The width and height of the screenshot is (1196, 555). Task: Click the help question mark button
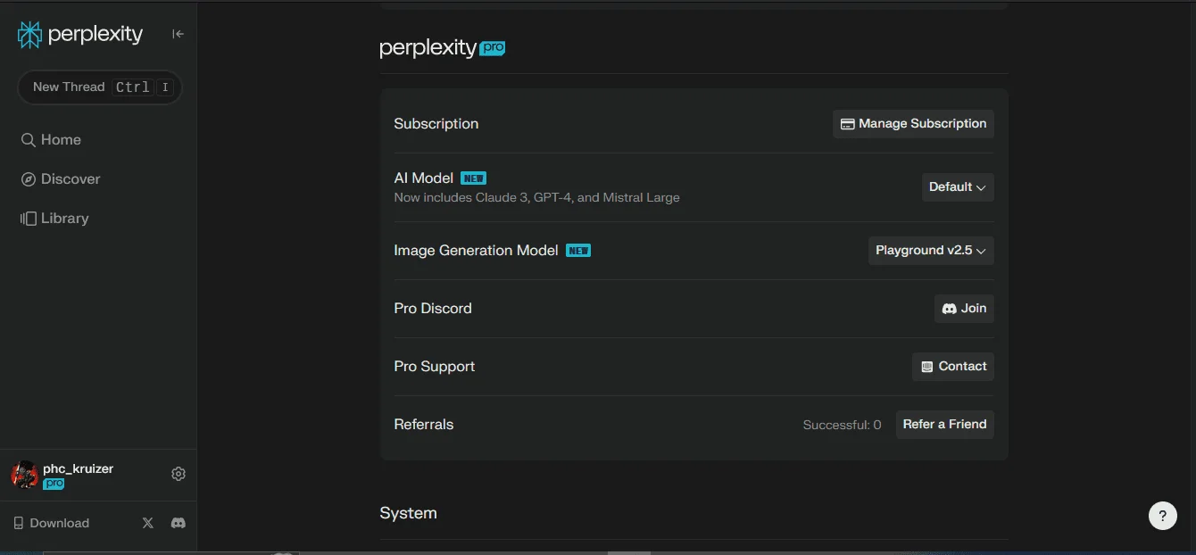click(1162, 516)
